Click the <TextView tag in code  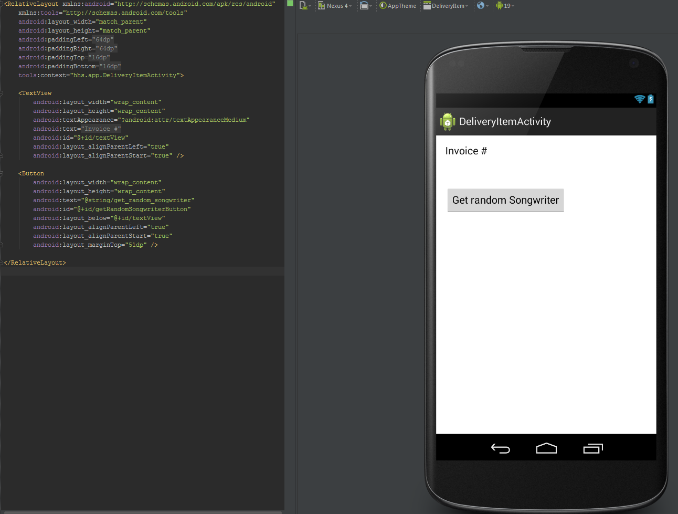(35, 93)
